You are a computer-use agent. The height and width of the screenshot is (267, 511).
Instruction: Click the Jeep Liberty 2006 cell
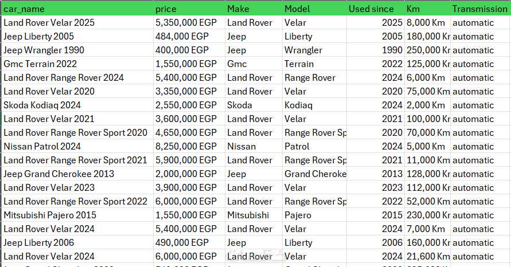pos(38,243)
